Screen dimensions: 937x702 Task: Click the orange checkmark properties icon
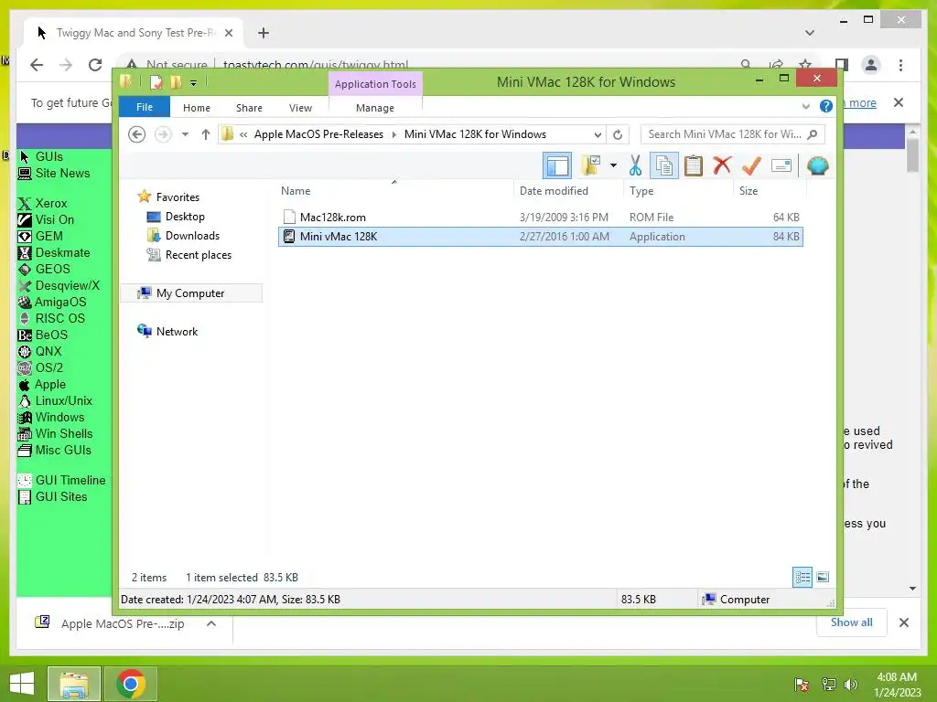[x=751, y=165]
